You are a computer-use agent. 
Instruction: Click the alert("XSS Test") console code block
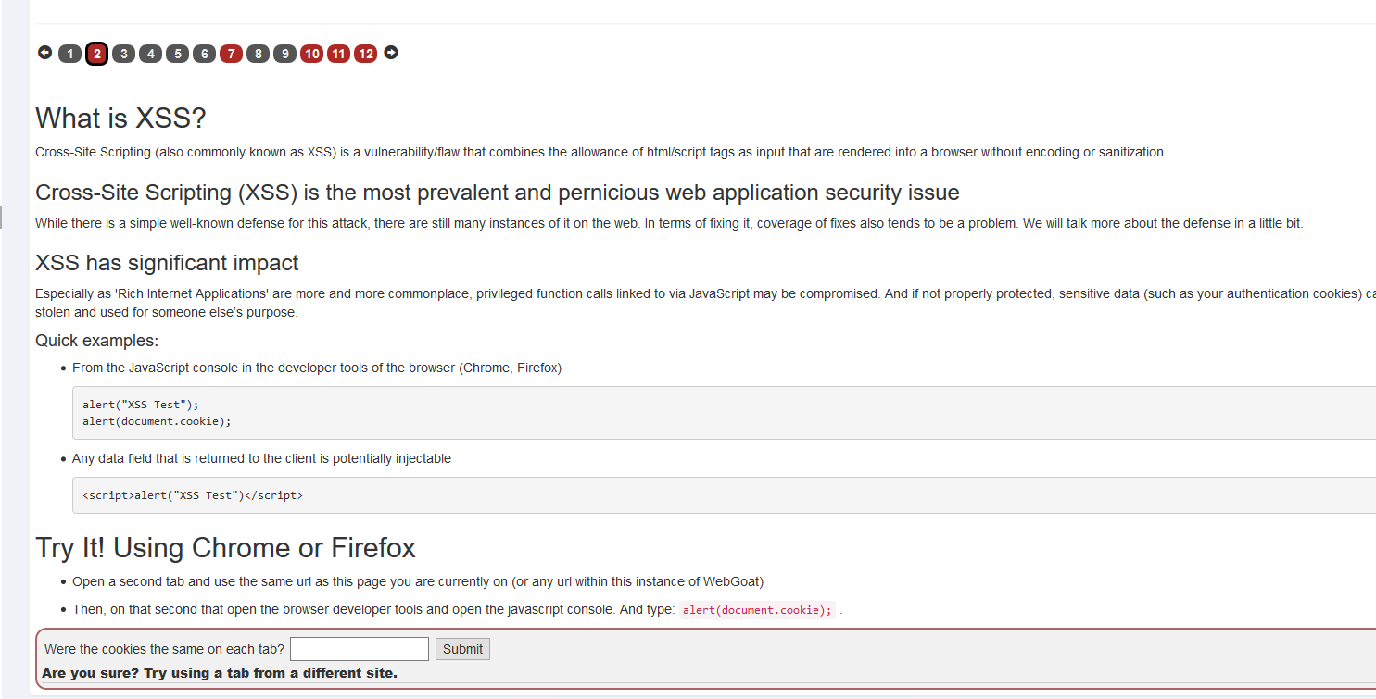click(x=725, y=413)
